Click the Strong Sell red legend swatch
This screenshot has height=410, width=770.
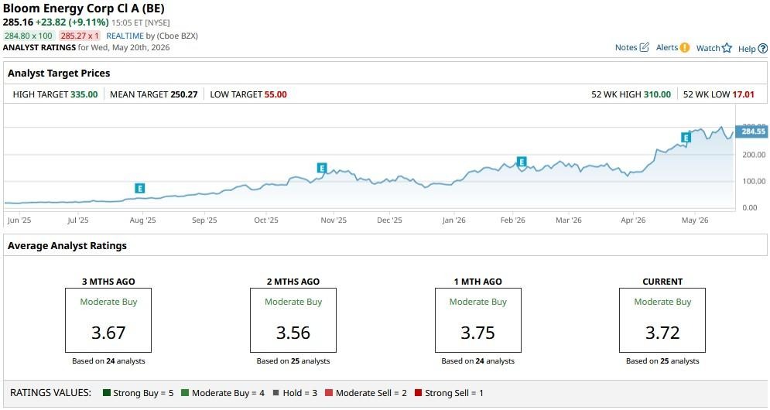coord(418,393)
